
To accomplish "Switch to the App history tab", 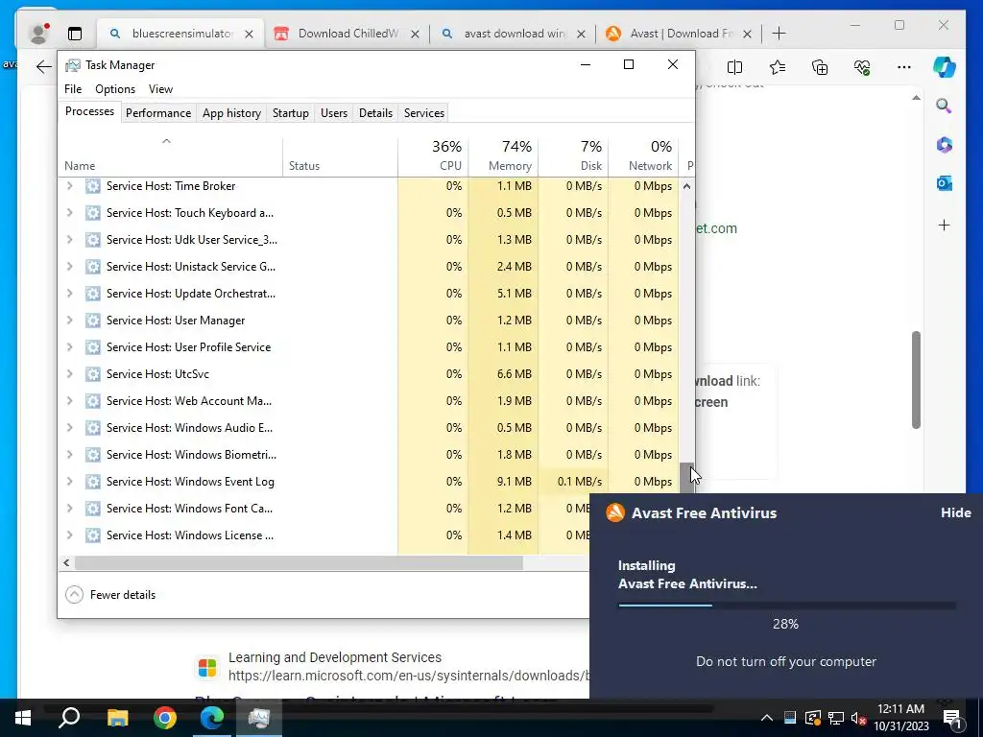I will point(231,113).
